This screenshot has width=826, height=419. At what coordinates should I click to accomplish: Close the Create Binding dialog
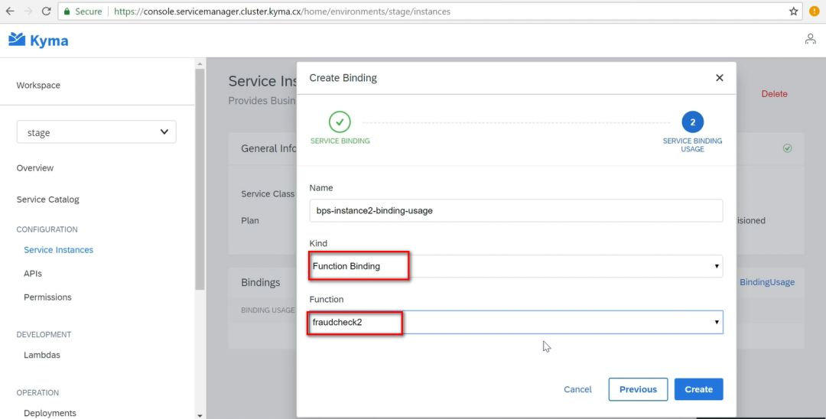719,78
